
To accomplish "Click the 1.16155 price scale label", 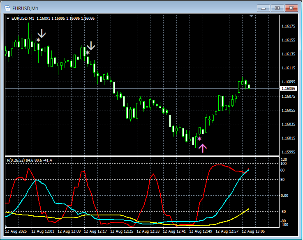I will point(288,40).
